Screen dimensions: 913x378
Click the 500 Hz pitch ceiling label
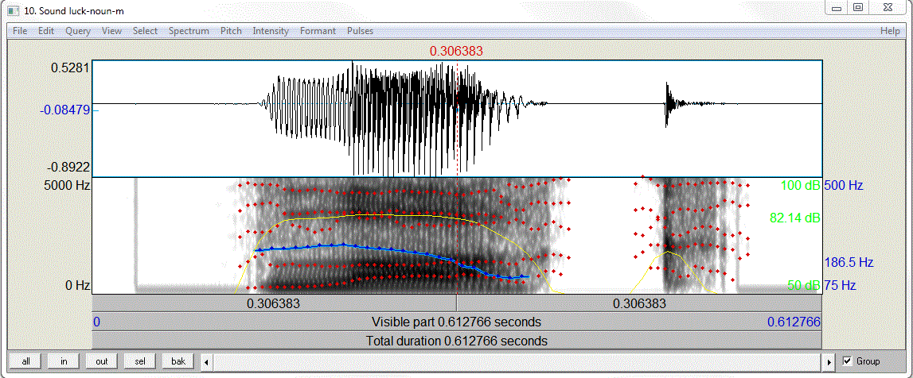click(x=843, y=186)
